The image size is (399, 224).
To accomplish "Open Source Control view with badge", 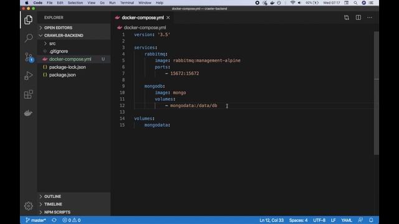I will 29,57.
